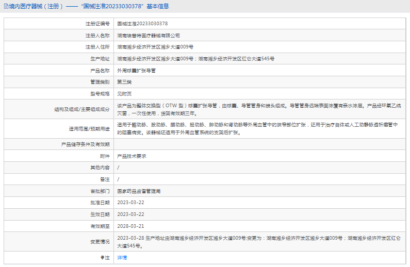Click the 注册人名称 label
The height and width of the screenshot is (267, 410).
(x=97, y=36)
